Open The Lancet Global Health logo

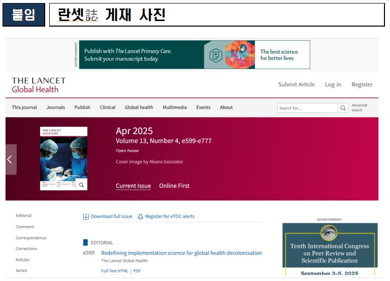(39, 85)
